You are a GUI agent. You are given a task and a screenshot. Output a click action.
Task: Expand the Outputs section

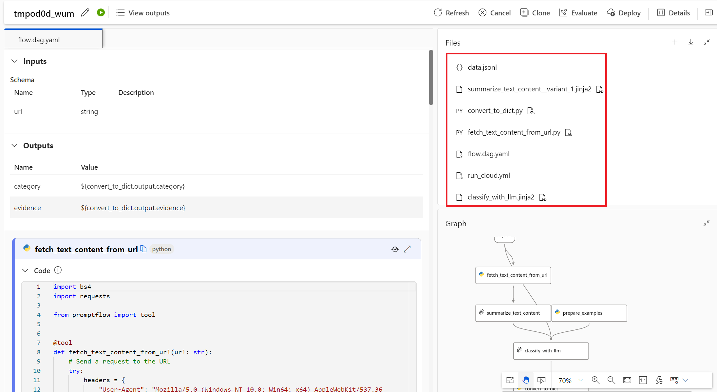[x=14, y=146]
